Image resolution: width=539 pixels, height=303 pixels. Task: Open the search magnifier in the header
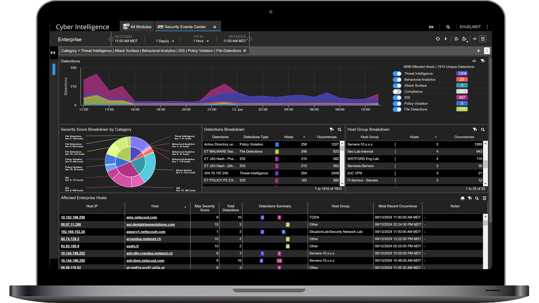pos(448,27)
